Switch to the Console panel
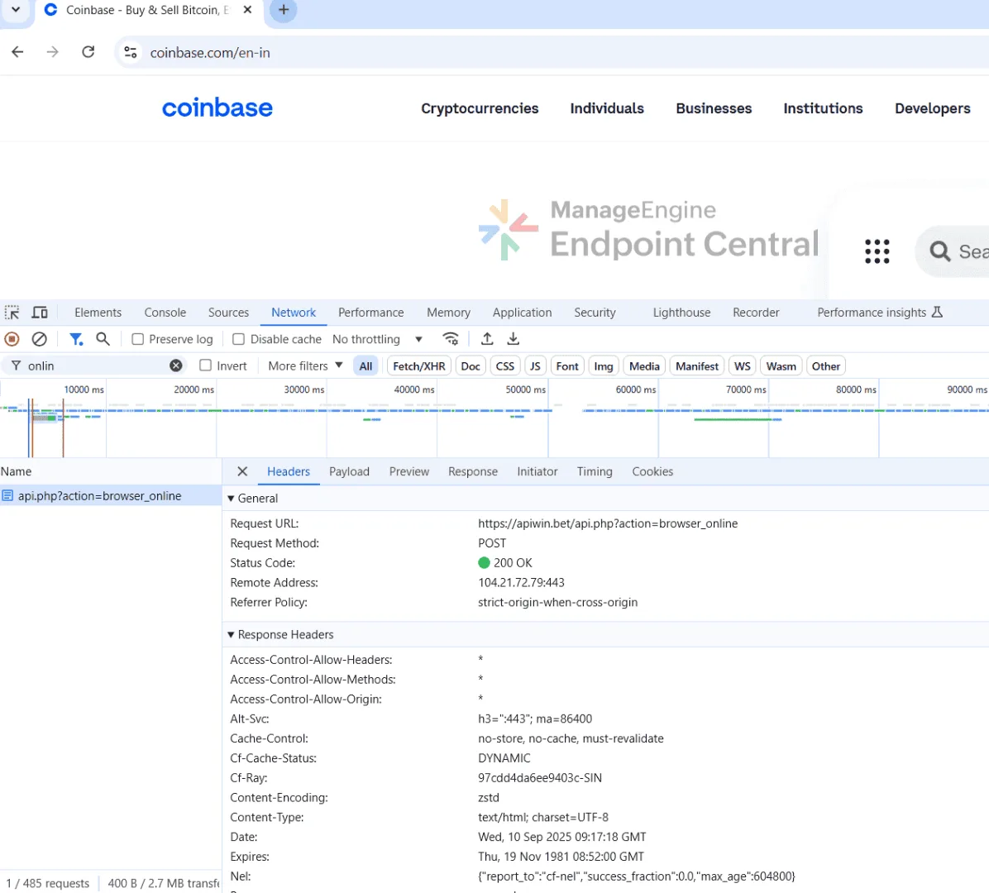This screenshot has width=989, height=893. pyautogui.click(x=165, y=313)
